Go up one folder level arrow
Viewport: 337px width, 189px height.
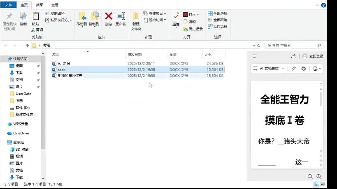(27, 46)
